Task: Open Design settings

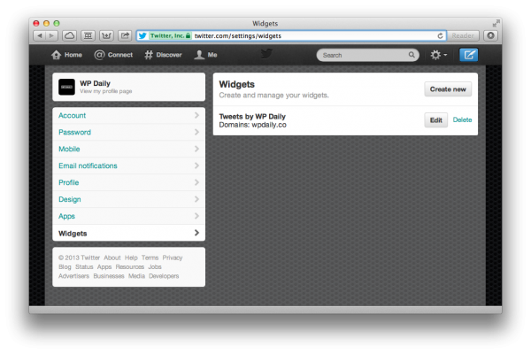Action: click(x=128, y=199)
